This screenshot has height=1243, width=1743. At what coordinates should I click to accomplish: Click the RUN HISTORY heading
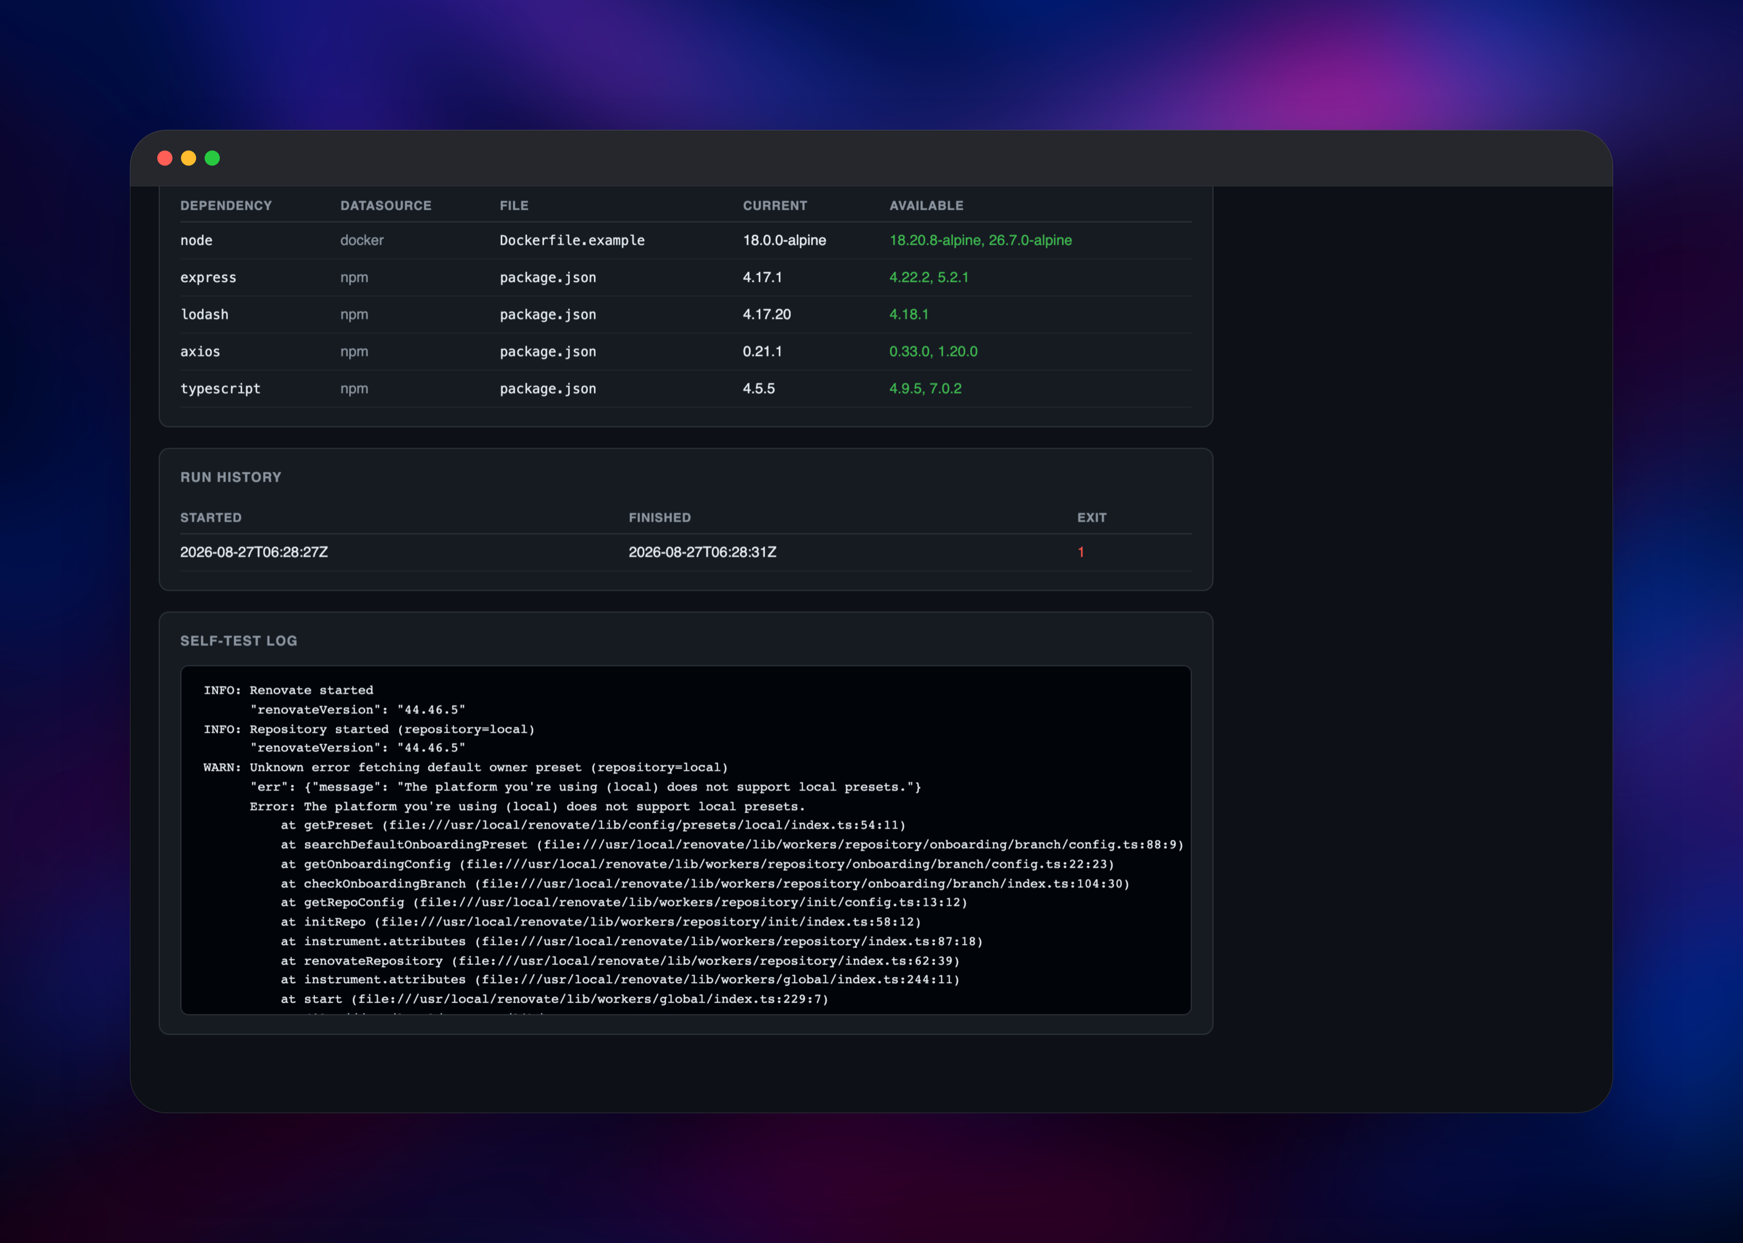[x=231, y=478]
